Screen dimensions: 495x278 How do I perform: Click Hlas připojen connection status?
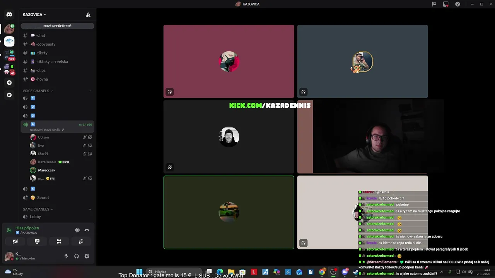(27, 228)
